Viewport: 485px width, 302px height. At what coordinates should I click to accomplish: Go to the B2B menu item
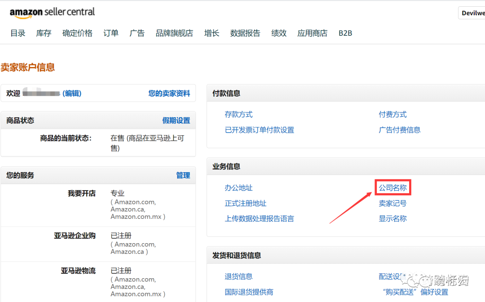coord(345,33)
